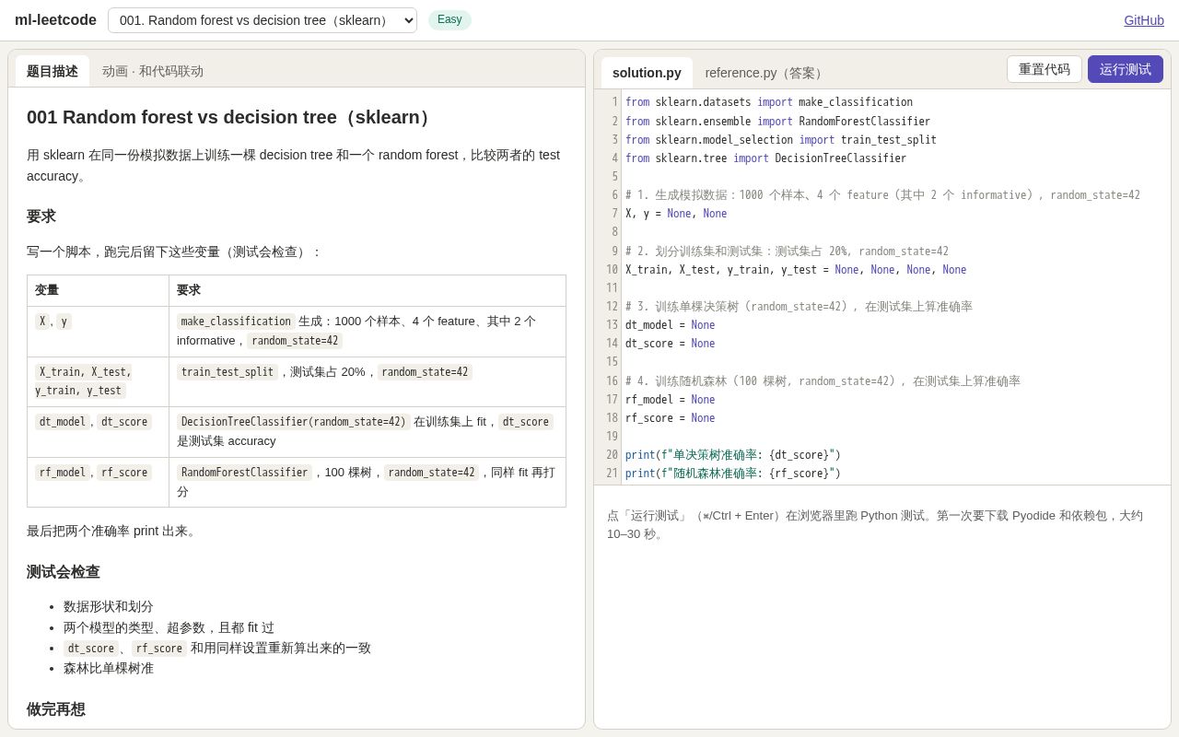Click the output hint text about Pyodide
The height and width of the screenshot is (737, 1179).
point(875,524)
